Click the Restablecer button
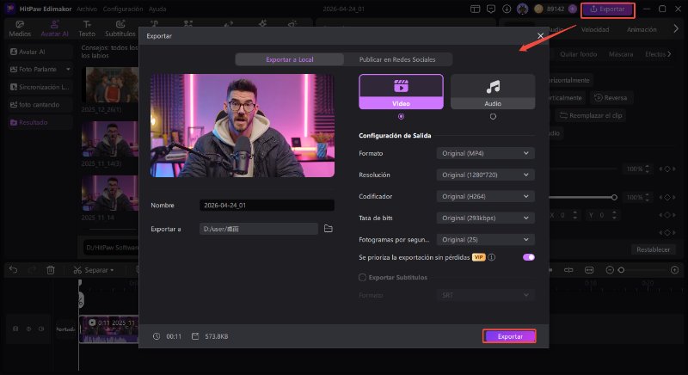 click(653, 249)
